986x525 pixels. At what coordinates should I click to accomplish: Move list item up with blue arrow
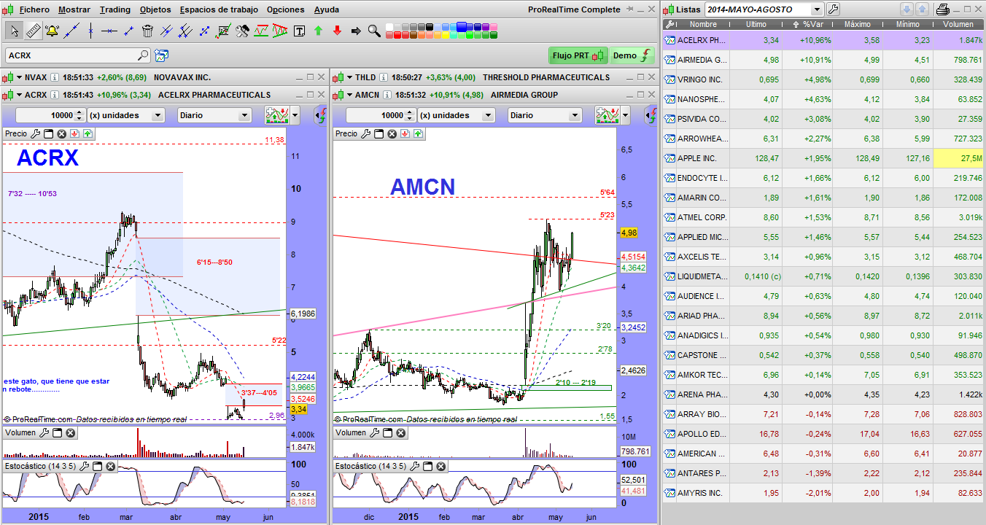coord(923,9)
